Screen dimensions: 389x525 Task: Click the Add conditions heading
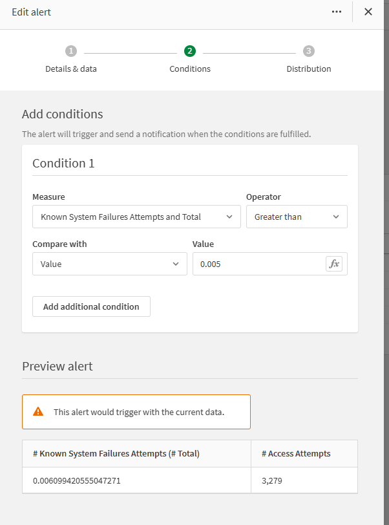62,114
